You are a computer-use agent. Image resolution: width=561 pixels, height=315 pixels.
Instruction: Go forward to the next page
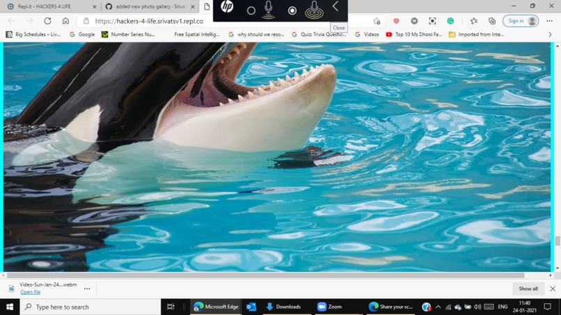[29, 21]
